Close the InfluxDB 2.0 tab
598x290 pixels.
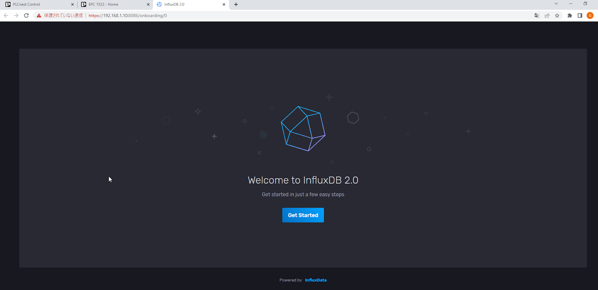224,4
